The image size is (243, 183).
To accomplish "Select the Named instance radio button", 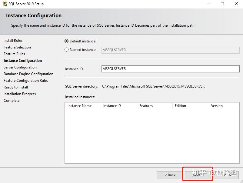I will point(66,50).
